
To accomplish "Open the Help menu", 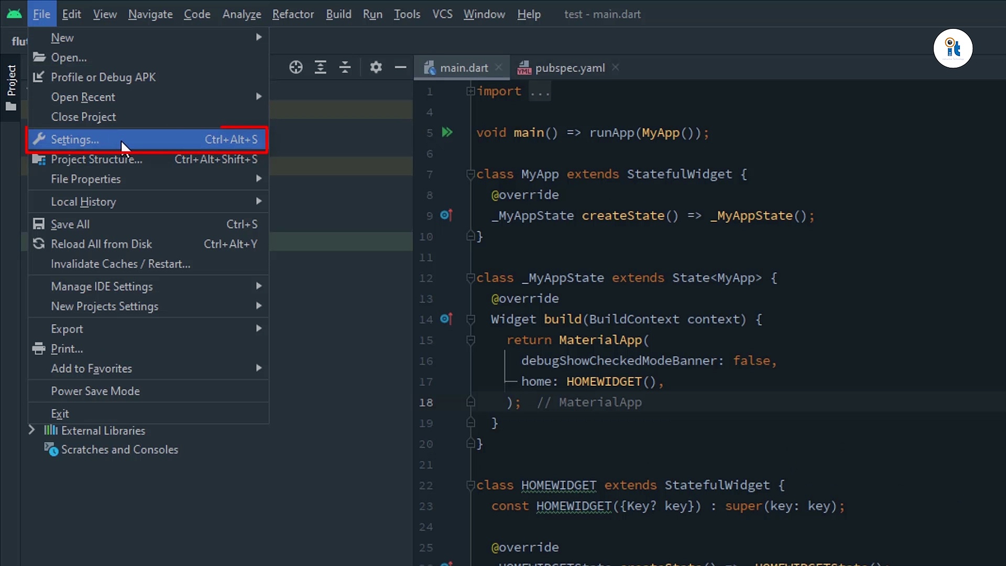I will [x=529, y=14].
